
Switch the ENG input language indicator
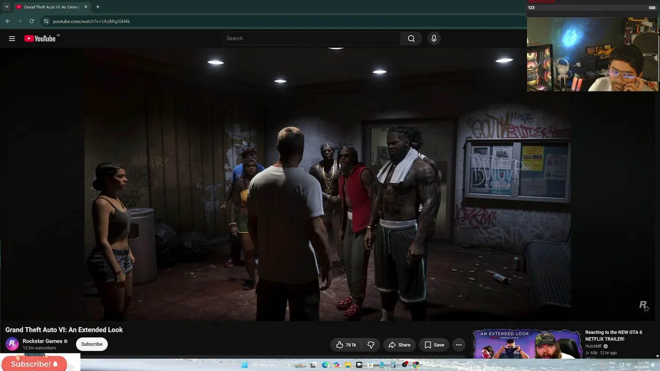click(613, 365)
